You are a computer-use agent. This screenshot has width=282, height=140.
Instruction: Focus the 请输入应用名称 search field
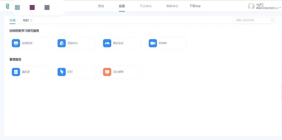click(x=254, y=20)
